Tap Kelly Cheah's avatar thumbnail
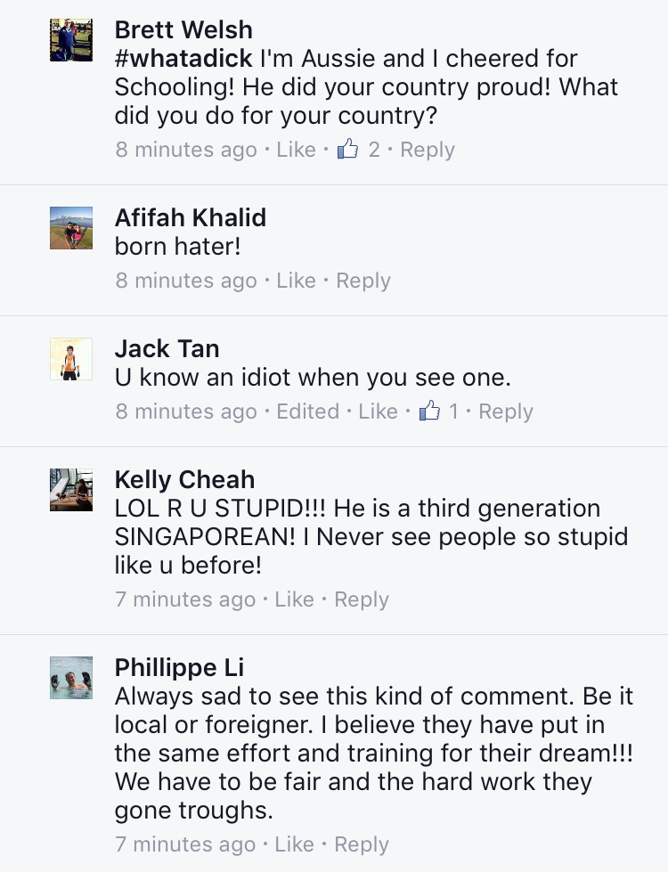The width and height of the screenshot is (668, 872). click(71, 490)
